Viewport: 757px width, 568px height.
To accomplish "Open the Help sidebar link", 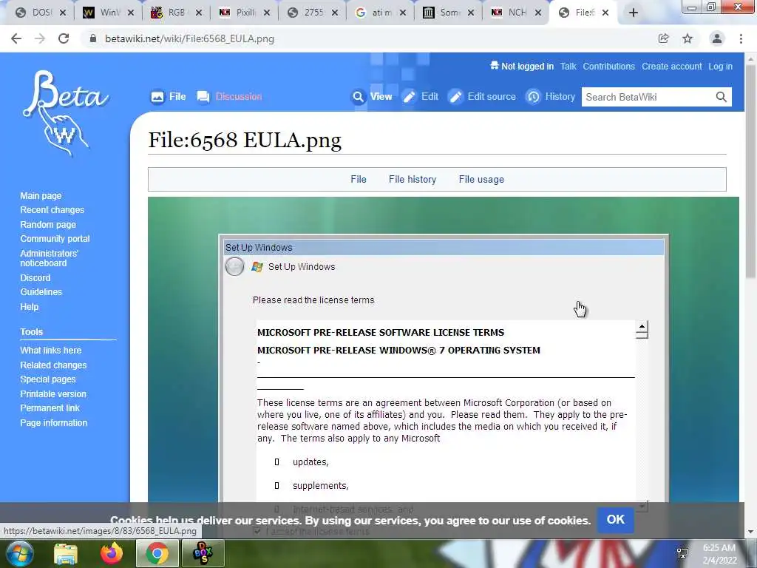I will coord(29,306).
